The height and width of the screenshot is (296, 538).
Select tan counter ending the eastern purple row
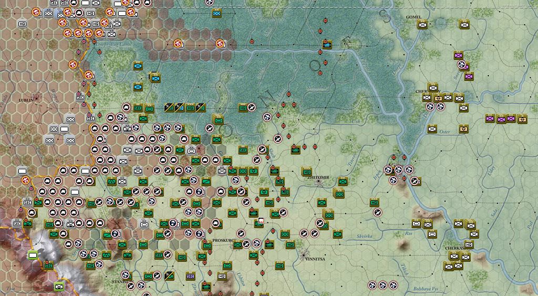point(522,119)
